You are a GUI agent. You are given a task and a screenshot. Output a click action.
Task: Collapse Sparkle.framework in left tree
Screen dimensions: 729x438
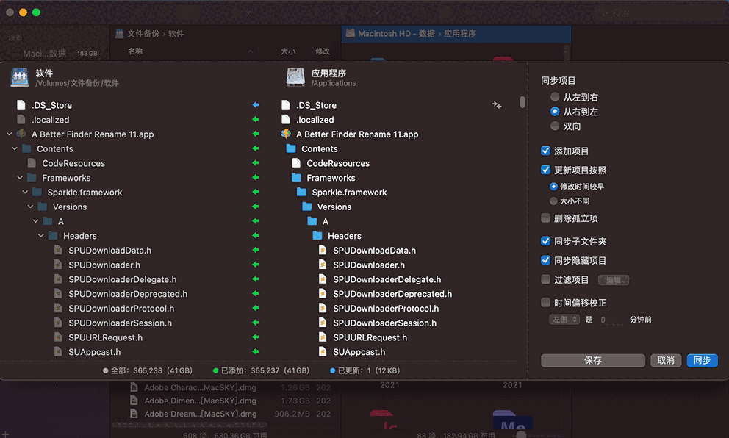(x=25, y=193)
